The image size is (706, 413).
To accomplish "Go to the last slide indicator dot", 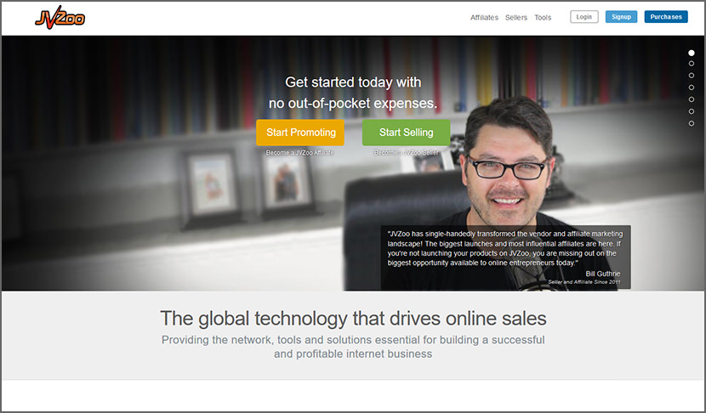I will tap(692, 123).
